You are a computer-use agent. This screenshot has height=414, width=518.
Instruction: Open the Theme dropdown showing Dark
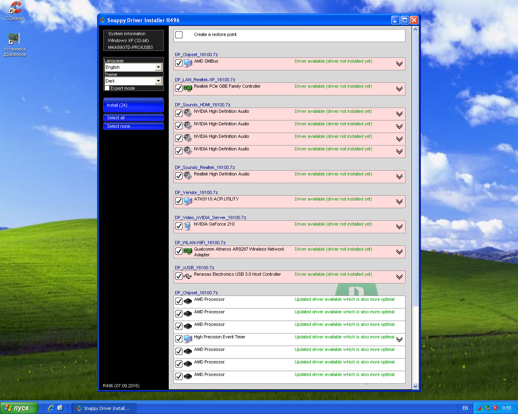133,81
